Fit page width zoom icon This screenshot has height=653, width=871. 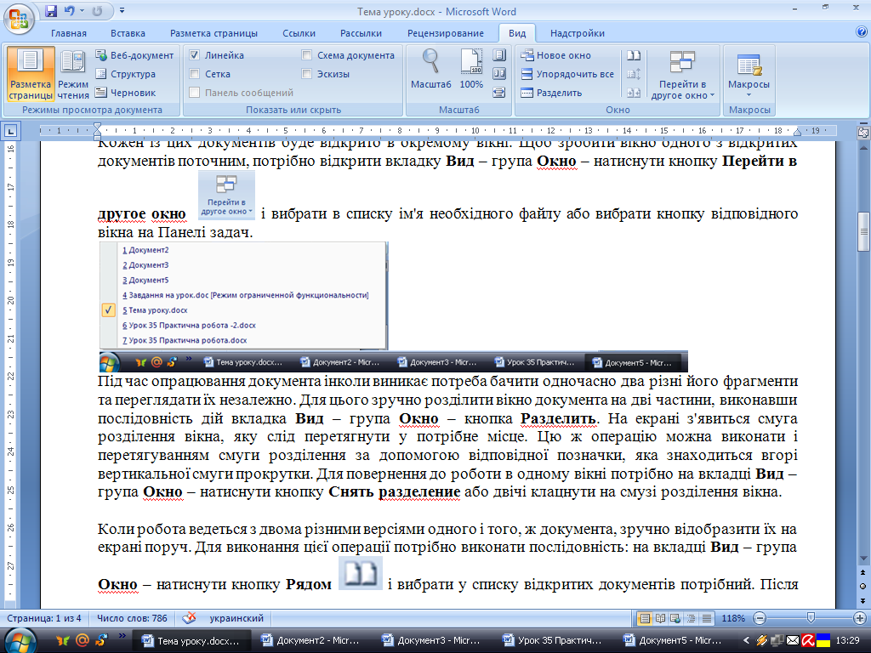(x=499, y=93)
